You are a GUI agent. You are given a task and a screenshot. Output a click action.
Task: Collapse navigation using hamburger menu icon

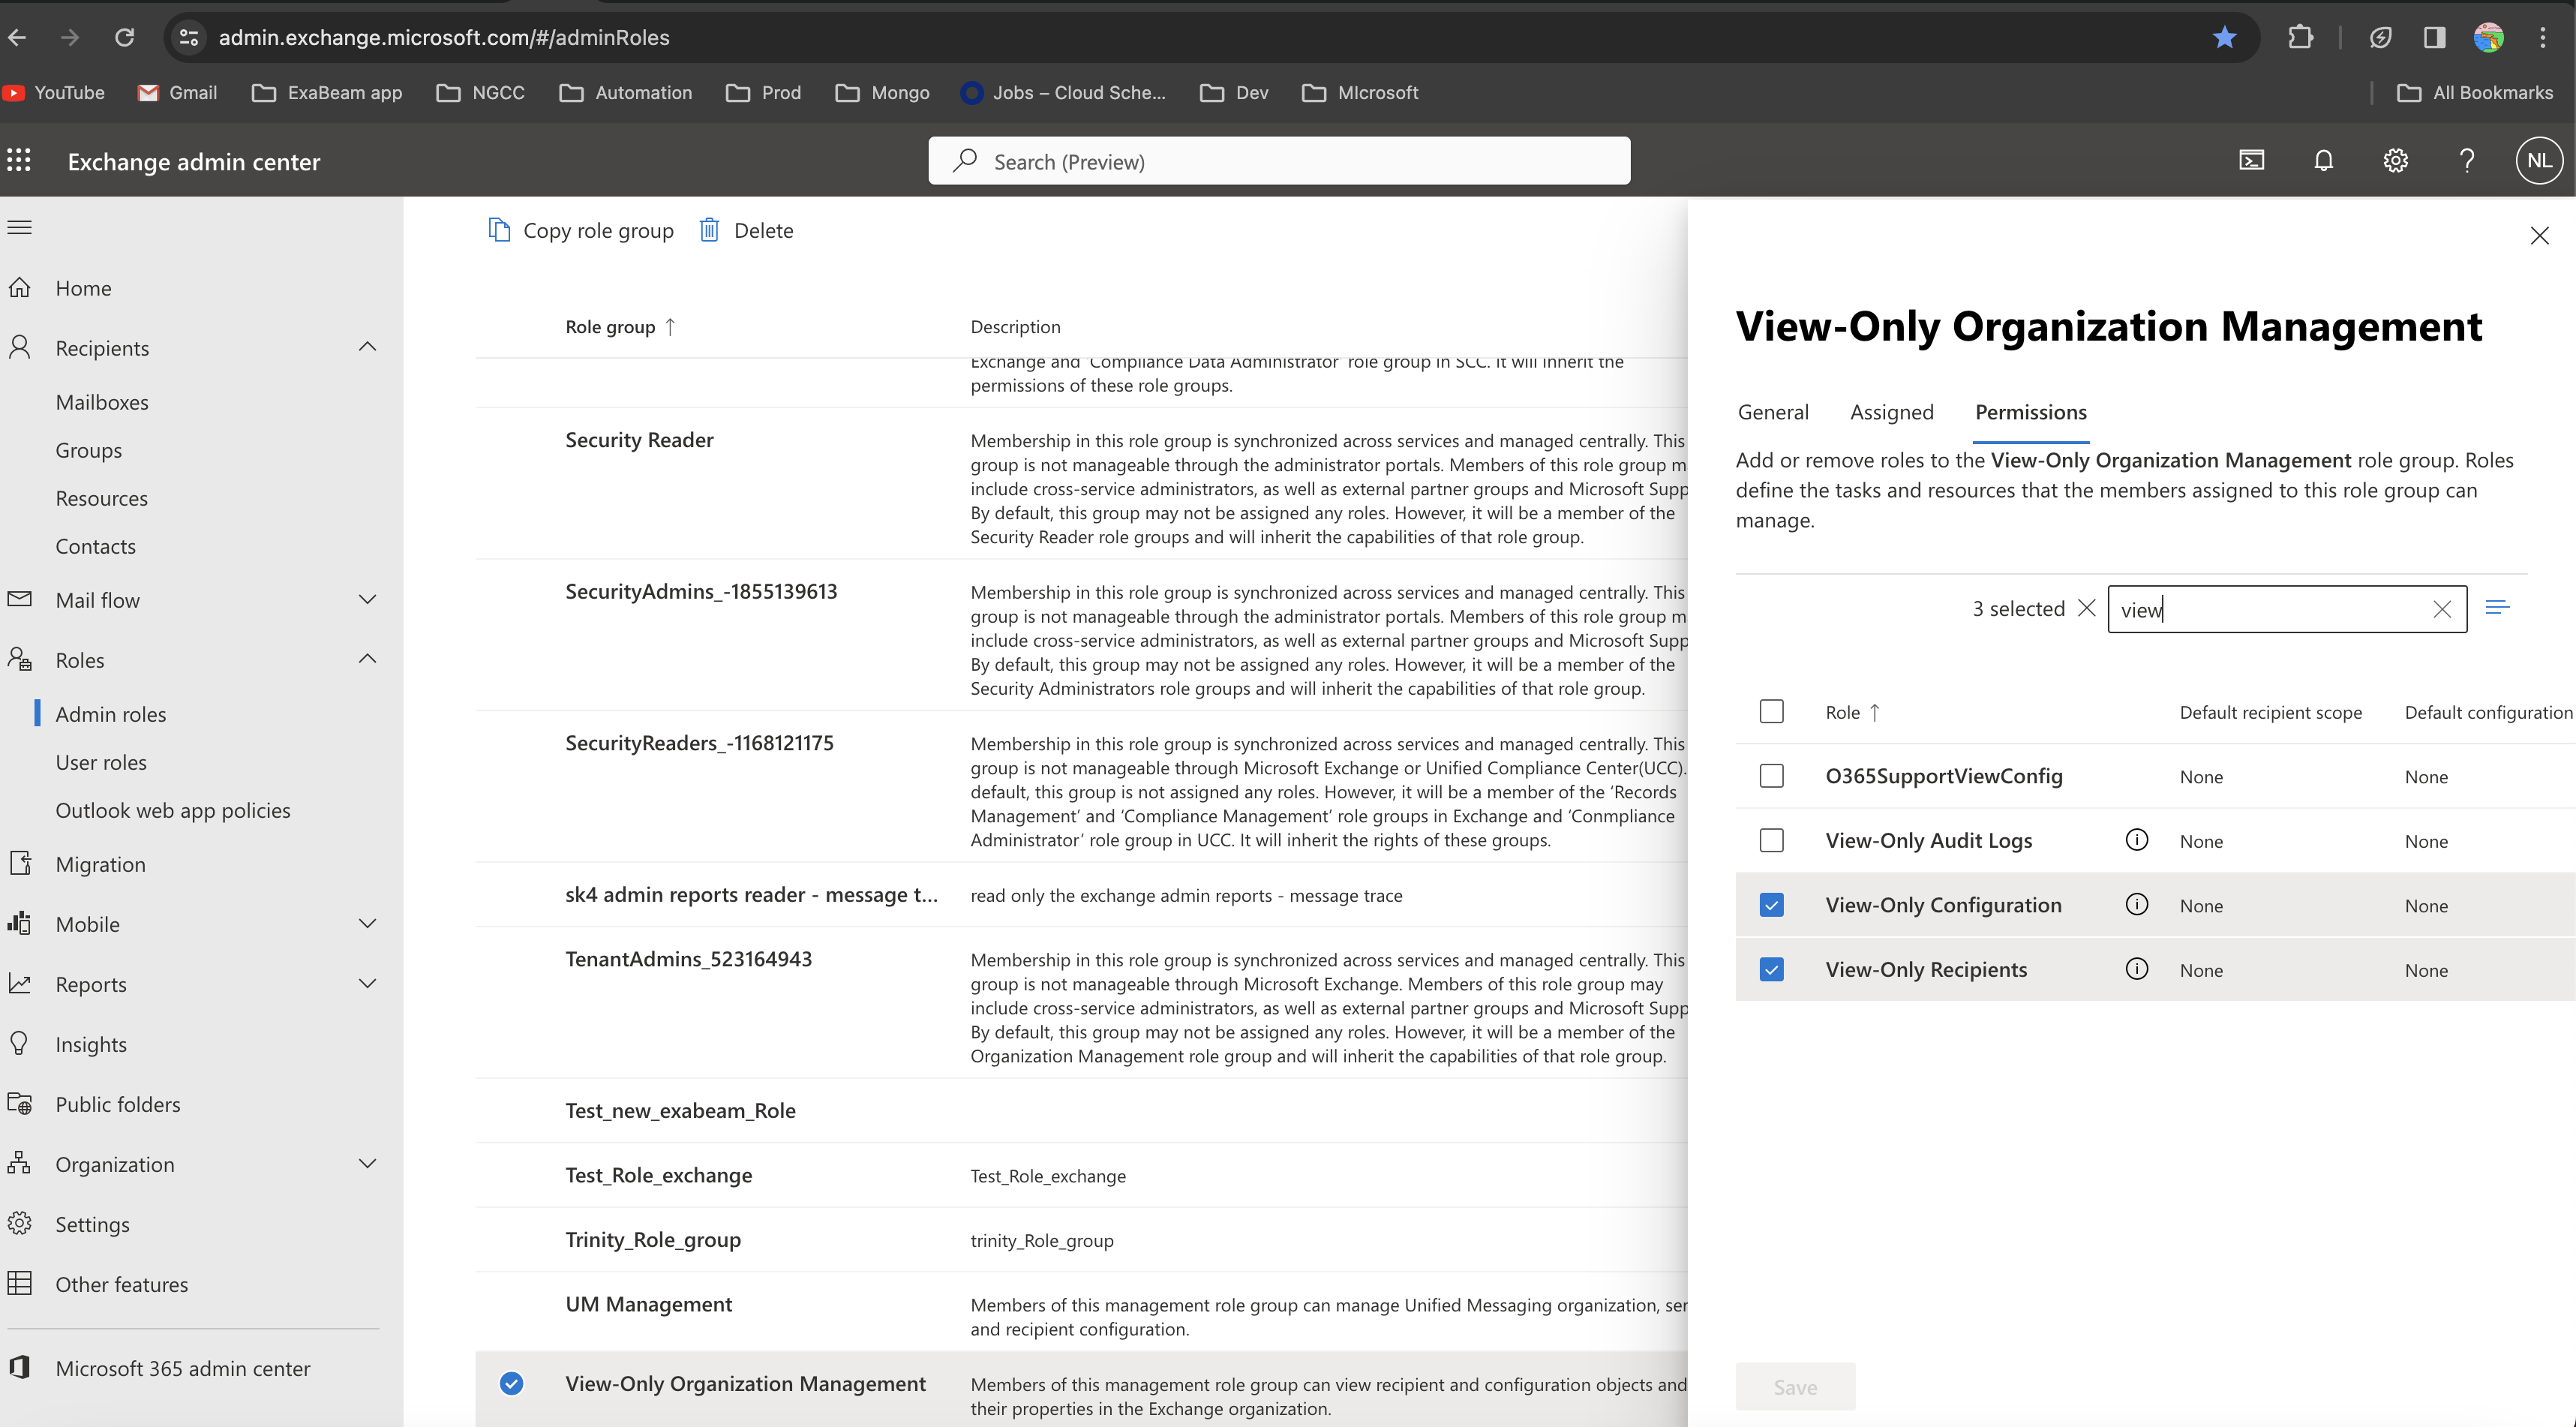(x=20, y=227)
